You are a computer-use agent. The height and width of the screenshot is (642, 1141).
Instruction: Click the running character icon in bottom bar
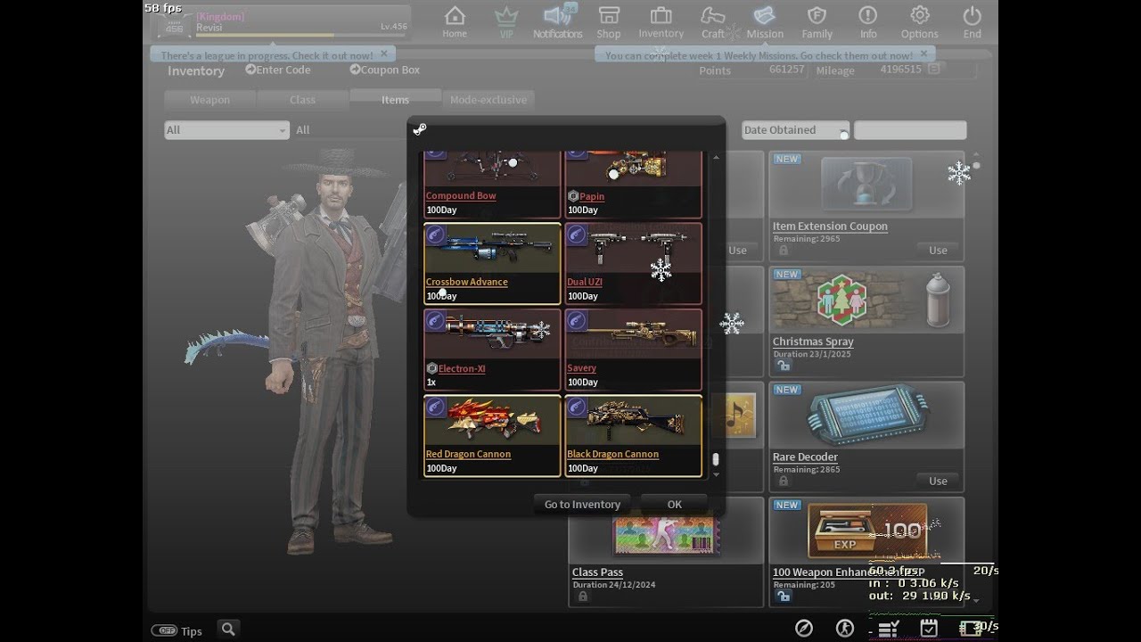pyautogui.click(x=845, y=629)
